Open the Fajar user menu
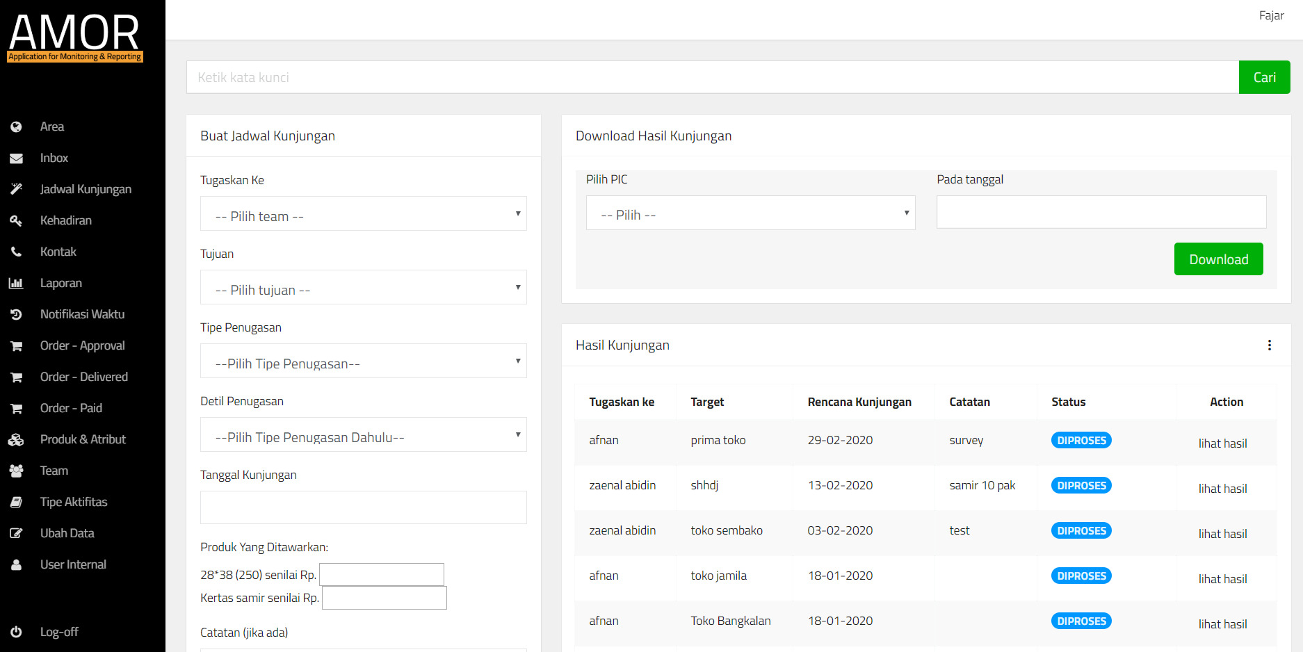This screenshot has height=652, width=1303. coord(1271,15)
